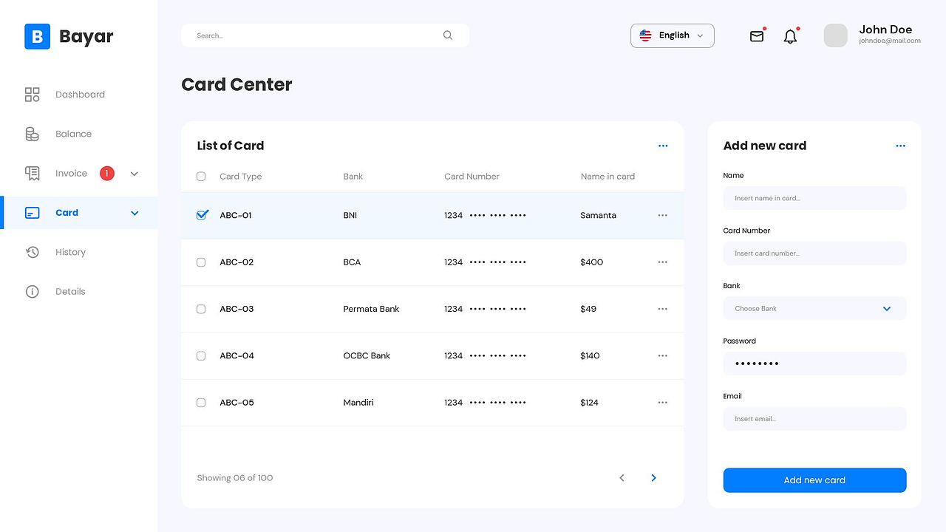946x532 pixels.
Task: Go to previous page arrow
Action: pyautogui.click(x=622, y=478)
